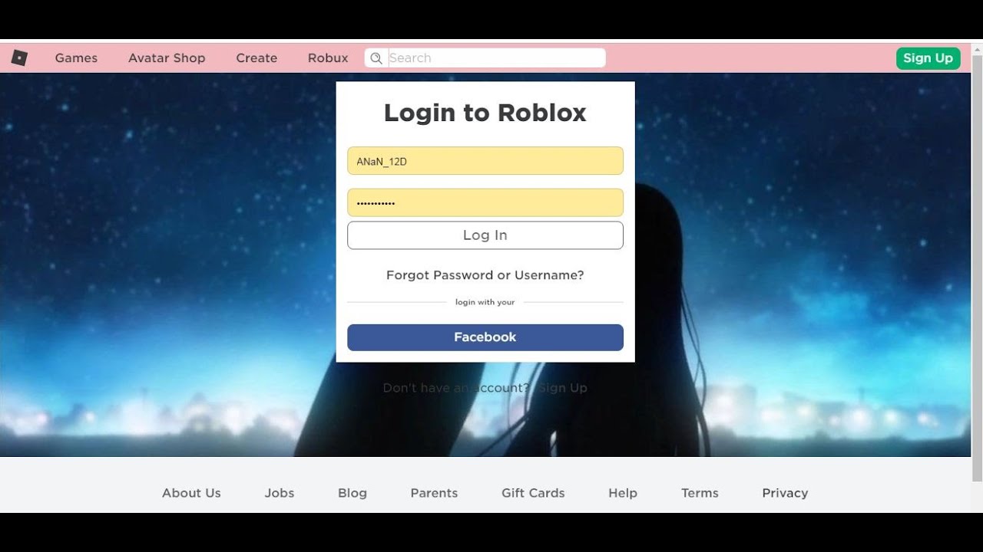
Task: Open the Roblox logo home icon
Action: [19, 58]
